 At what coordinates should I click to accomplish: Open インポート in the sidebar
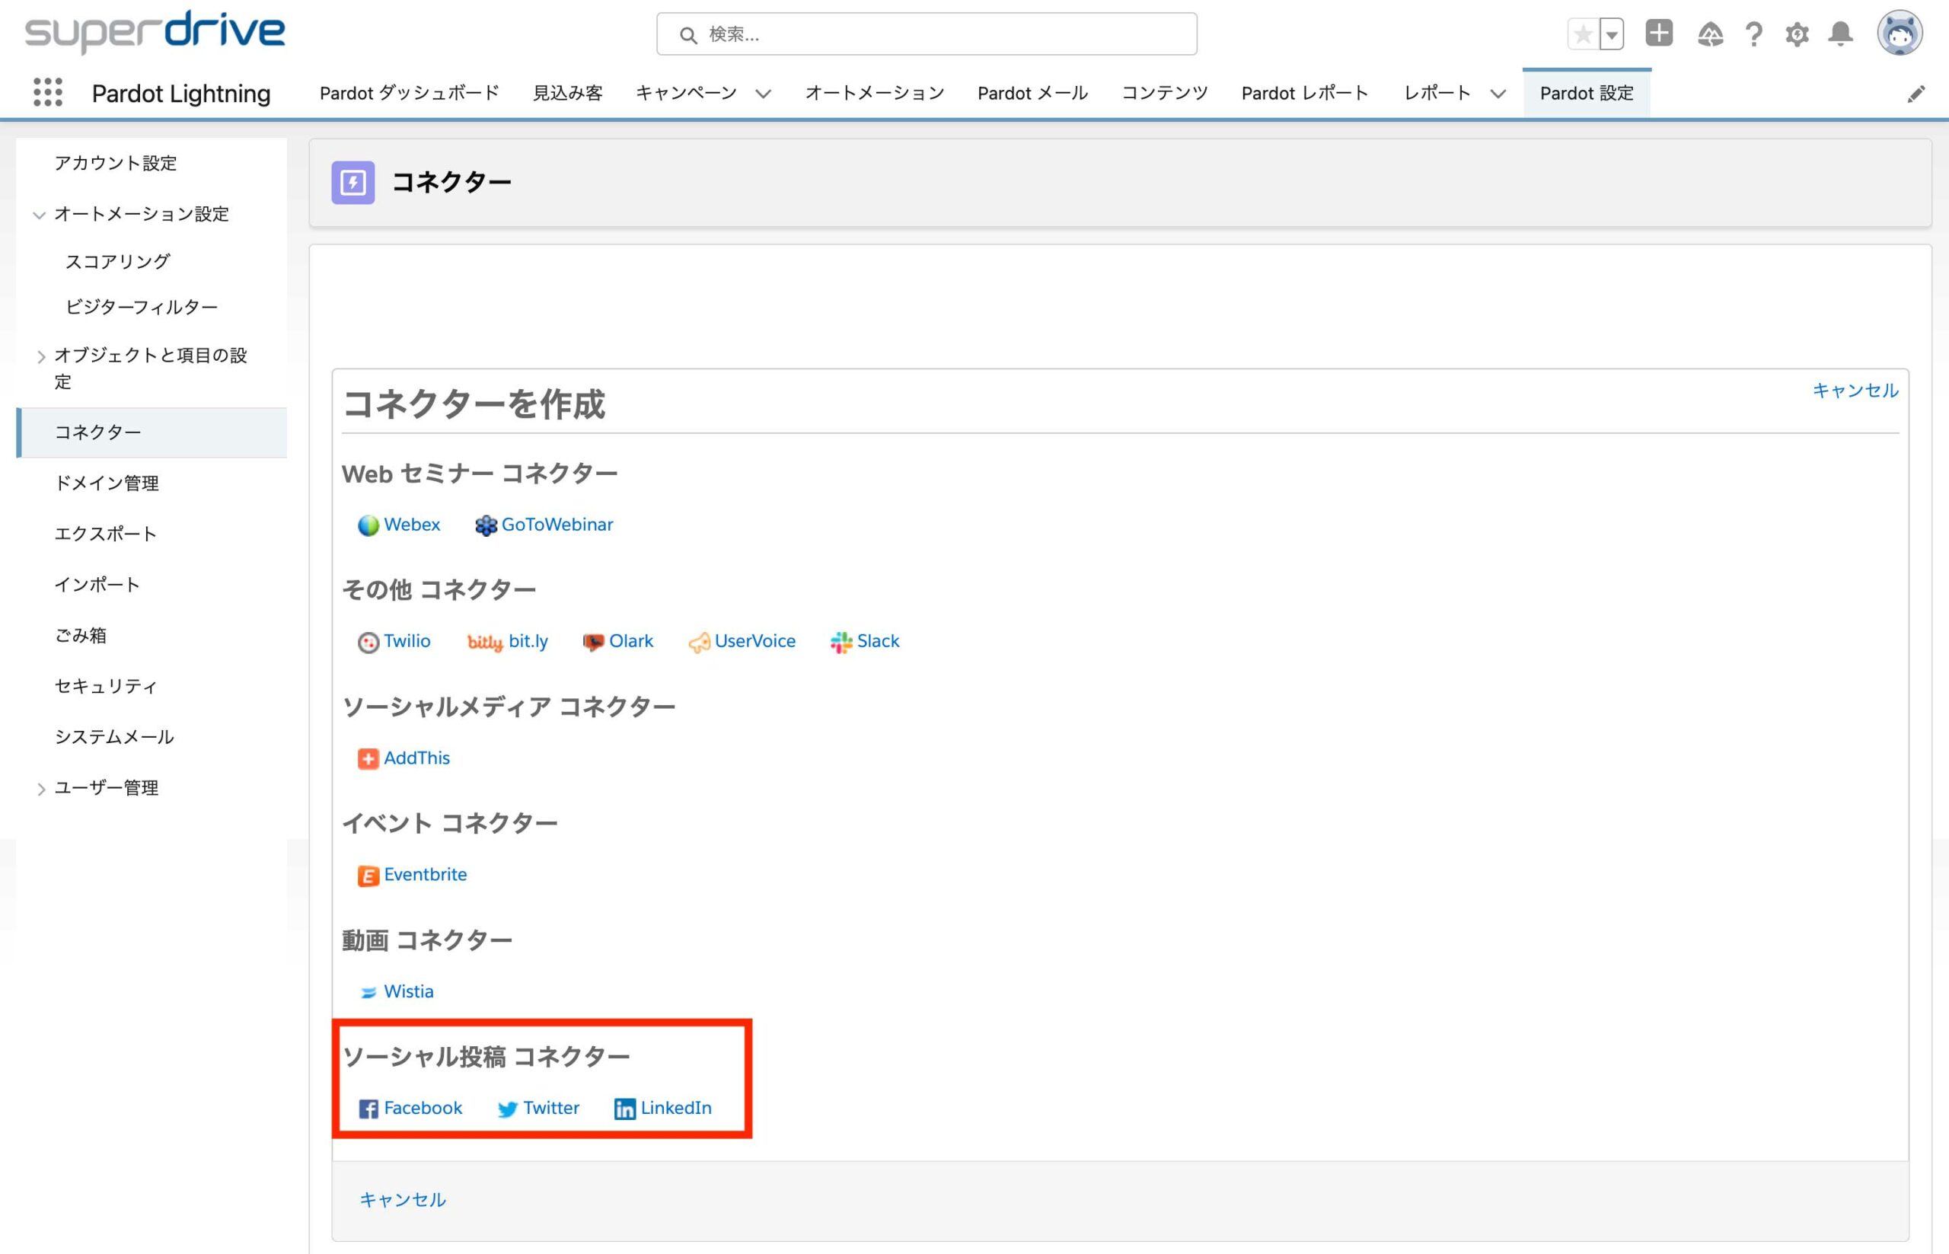[97, 584]
